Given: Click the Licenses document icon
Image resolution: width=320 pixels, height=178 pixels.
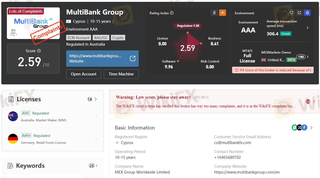Looking at the screenshot, I should click(11, 99).
